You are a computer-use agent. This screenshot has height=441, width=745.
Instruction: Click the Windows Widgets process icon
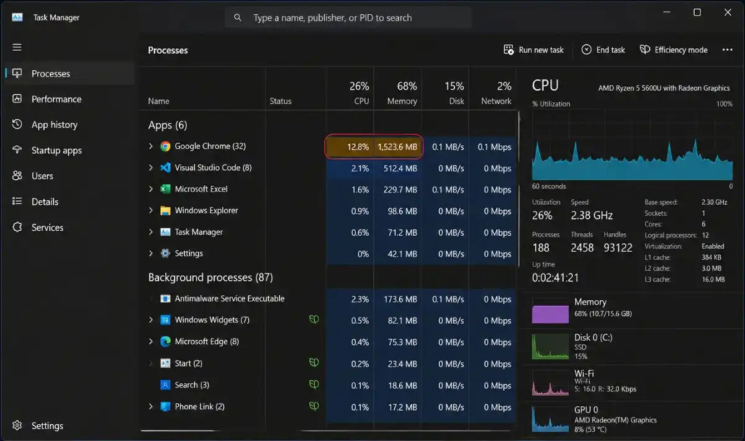(165, 320)
